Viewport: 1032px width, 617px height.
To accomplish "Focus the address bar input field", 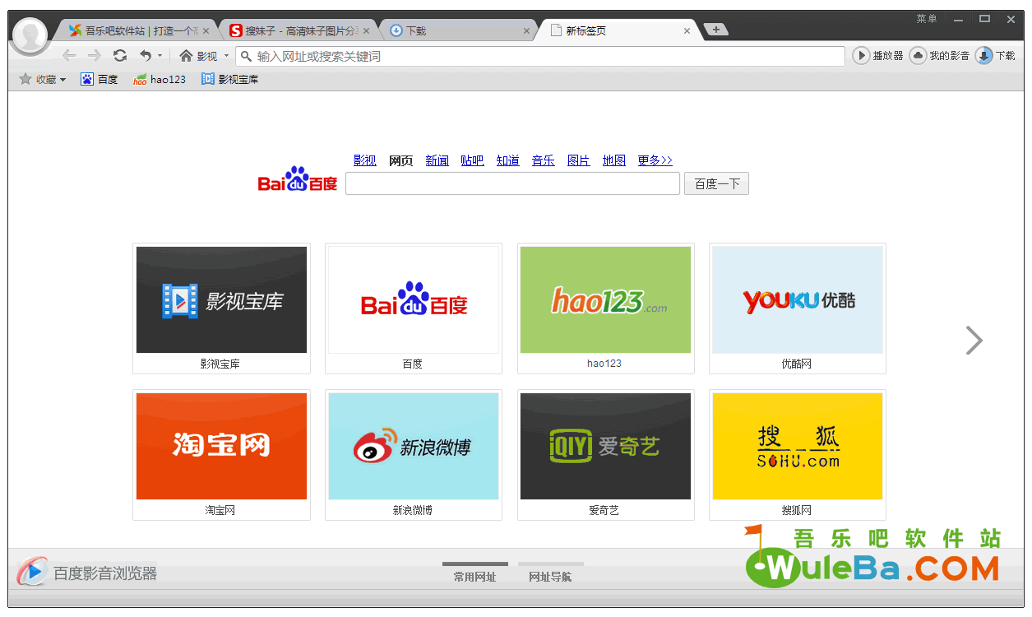I will (540, 56).
